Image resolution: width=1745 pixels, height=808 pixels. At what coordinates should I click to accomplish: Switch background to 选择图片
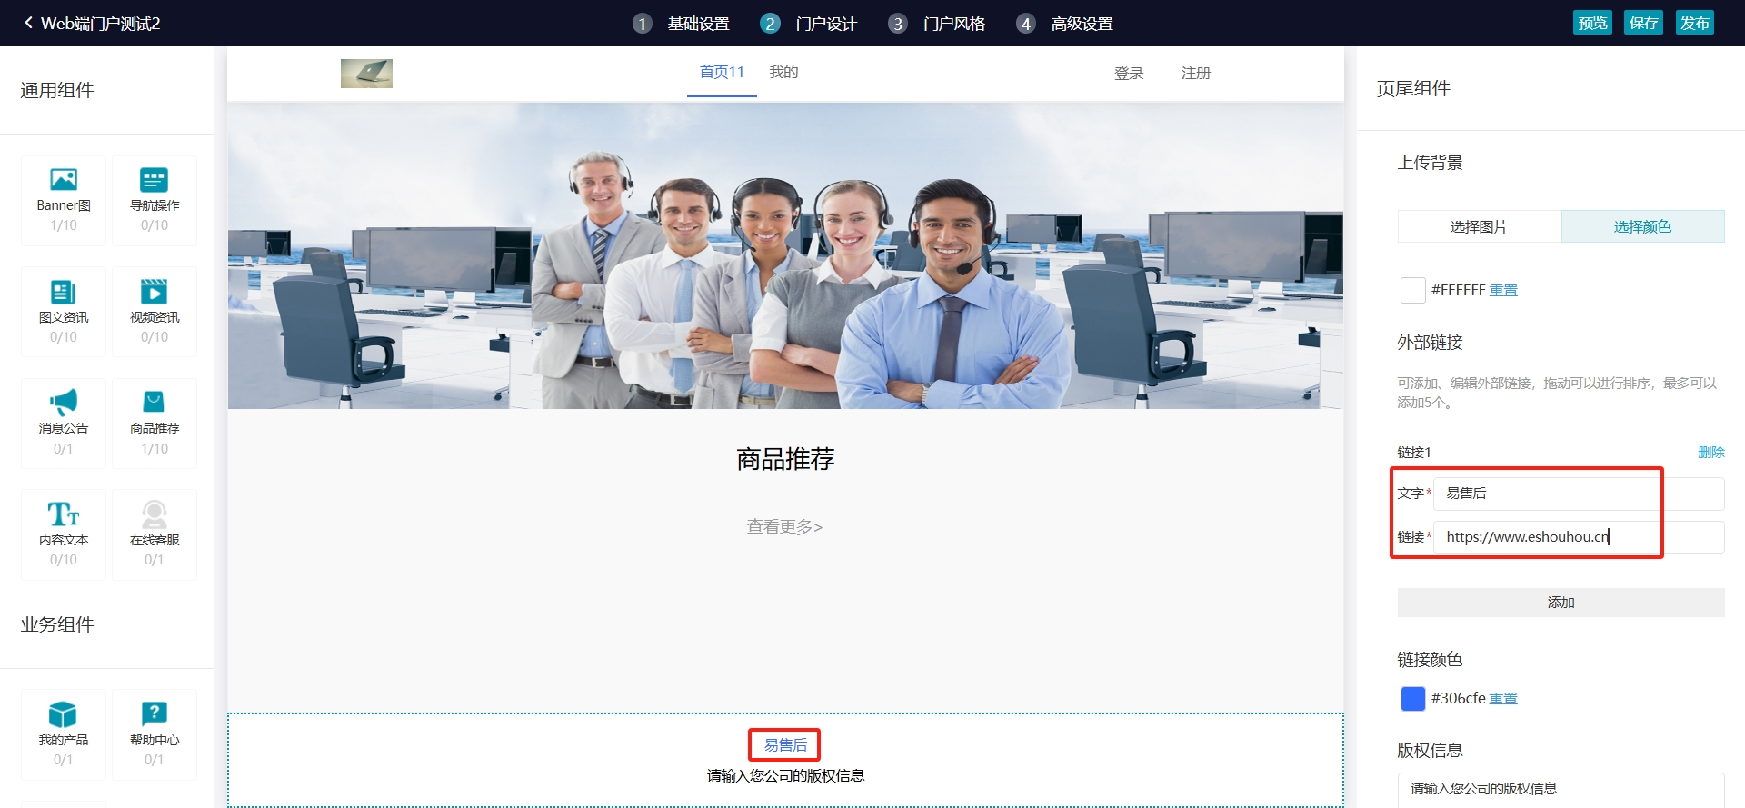(x=1479, y=226)
